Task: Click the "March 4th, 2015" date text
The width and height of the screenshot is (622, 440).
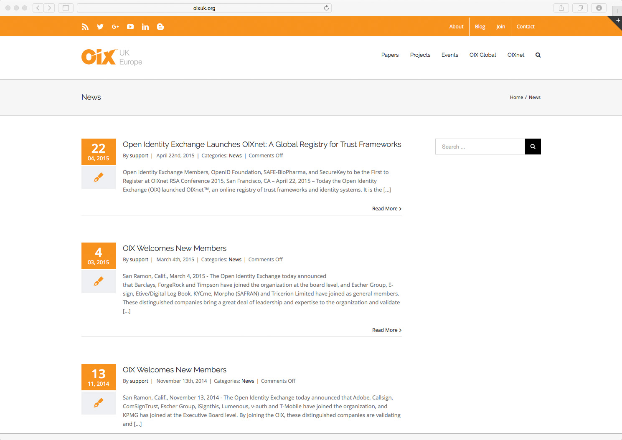Action: (175, 260)
